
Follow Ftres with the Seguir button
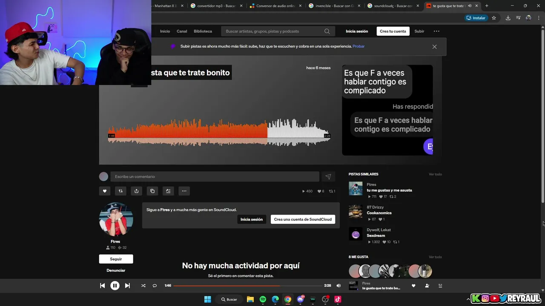tap(116, 259)
